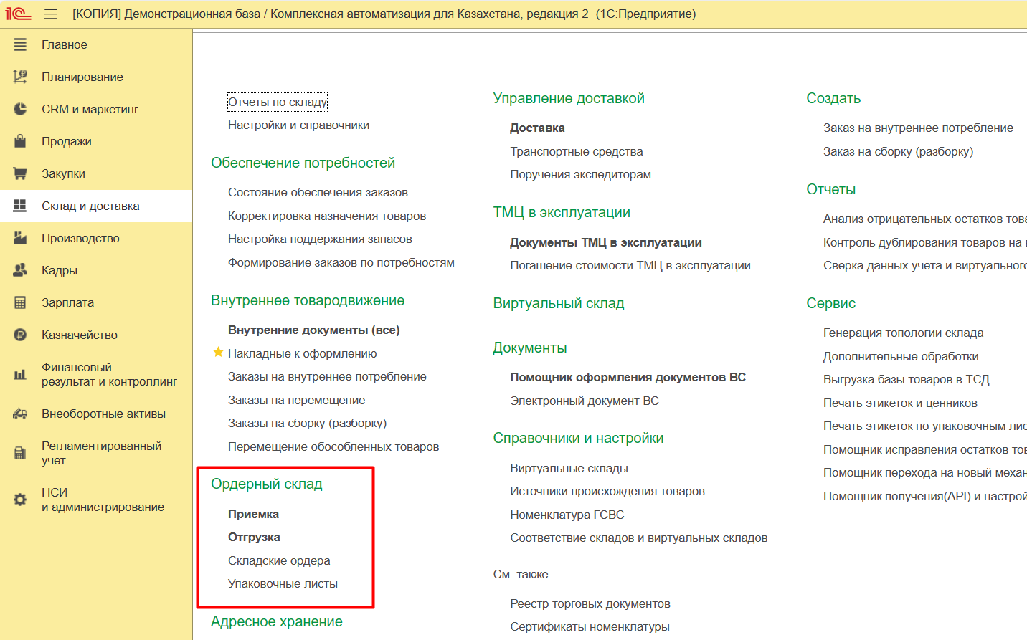1027x640 pixels.
Task: Click the Закупки cart icon
Action: click(20, 173)
